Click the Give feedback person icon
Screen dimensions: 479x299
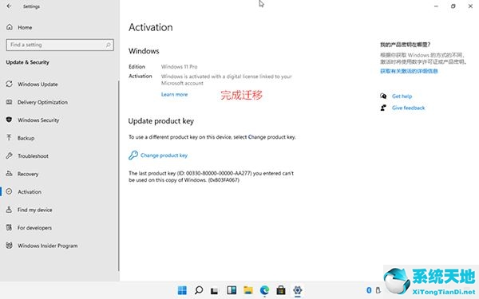click(383, 108)
